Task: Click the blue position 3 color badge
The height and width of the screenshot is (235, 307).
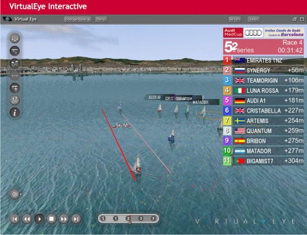Action: [227, 80]
